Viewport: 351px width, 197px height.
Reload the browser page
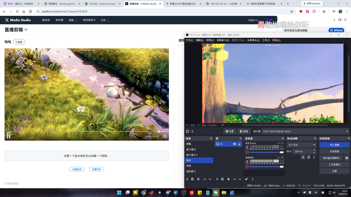[x=17, y=11]
